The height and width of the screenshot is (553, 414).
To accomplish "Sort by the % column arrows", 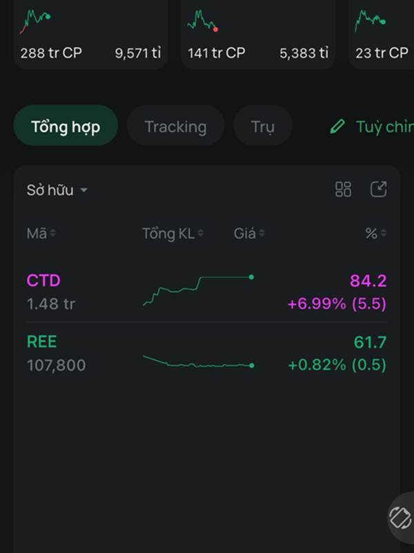I will coord(383,234).
